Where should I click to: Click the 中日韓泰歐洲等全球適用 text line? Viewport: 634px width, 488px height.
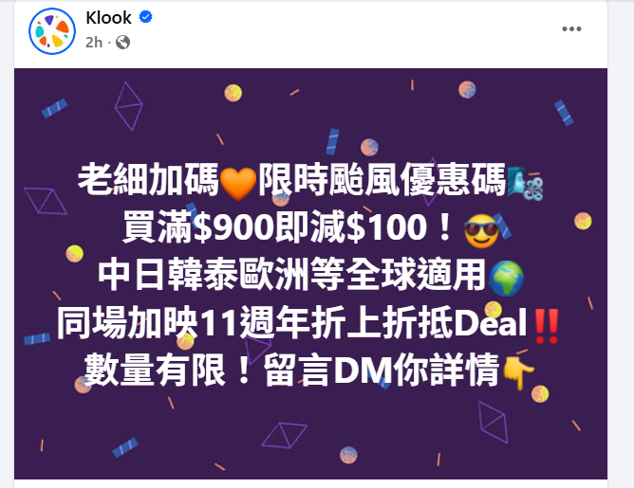pyautogui.click(x=292, y=275)
